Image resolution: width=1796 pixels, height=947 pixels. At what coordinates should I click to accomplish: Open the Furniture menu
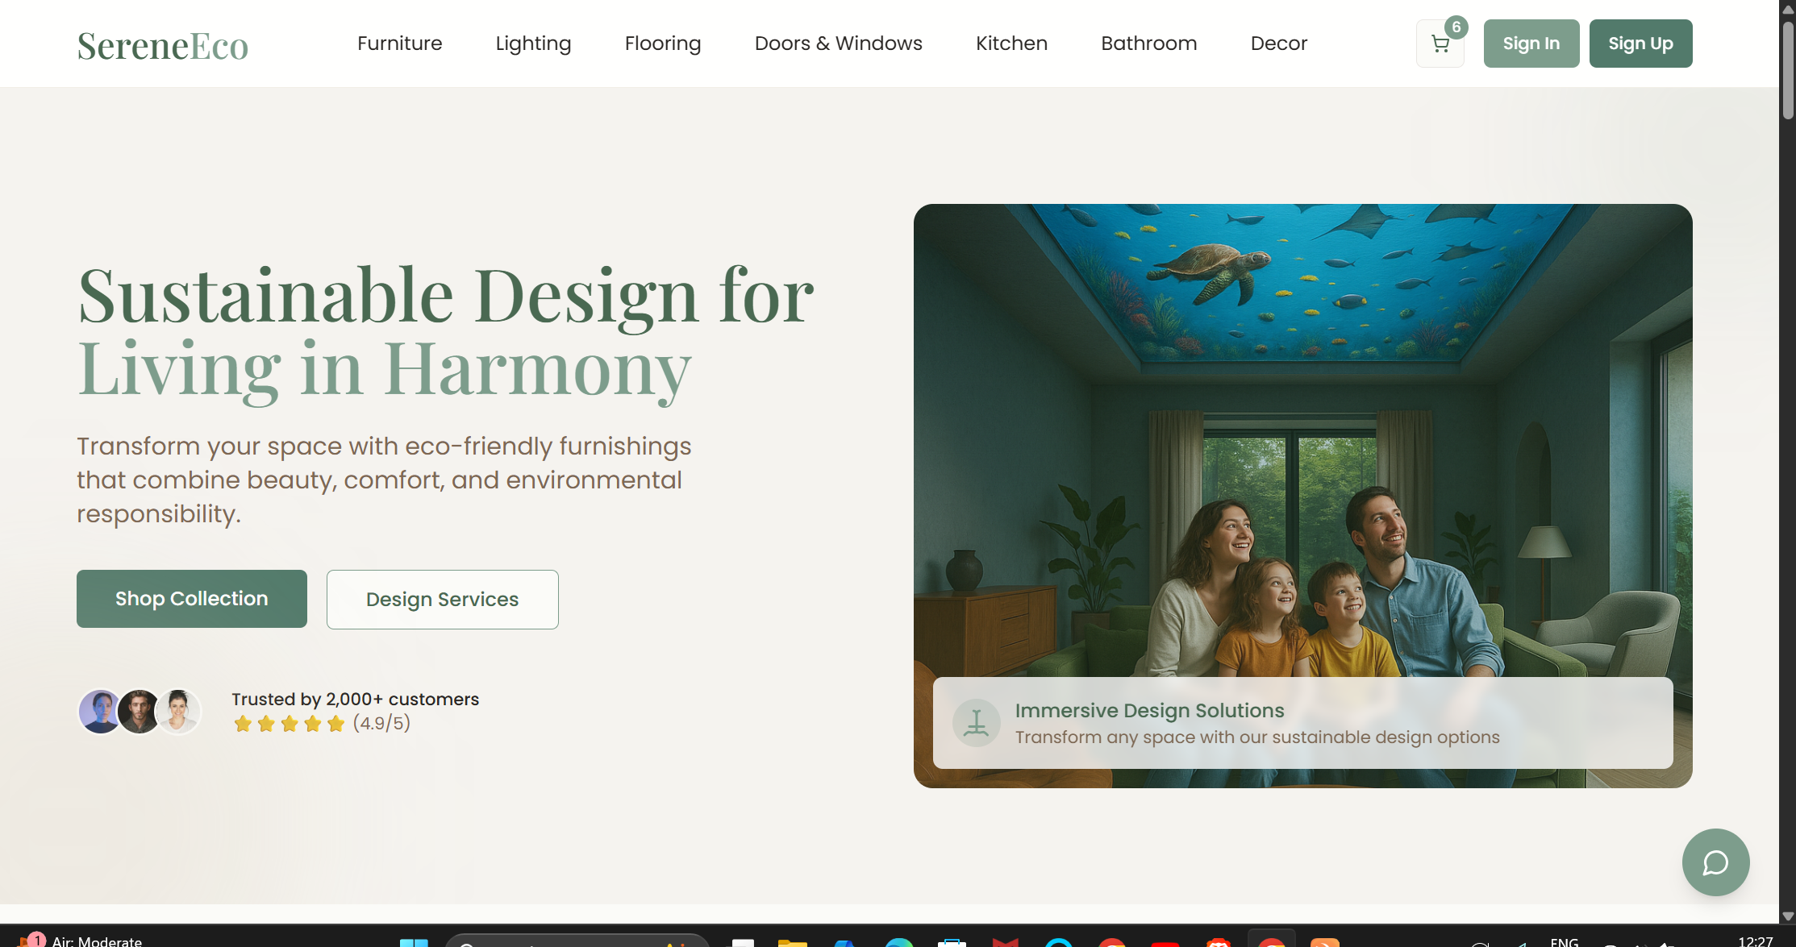coord(399,44)
